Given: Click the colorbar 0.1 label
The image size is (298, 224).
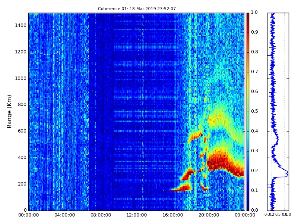Looking at the screenshot, I should coord(254,190).
